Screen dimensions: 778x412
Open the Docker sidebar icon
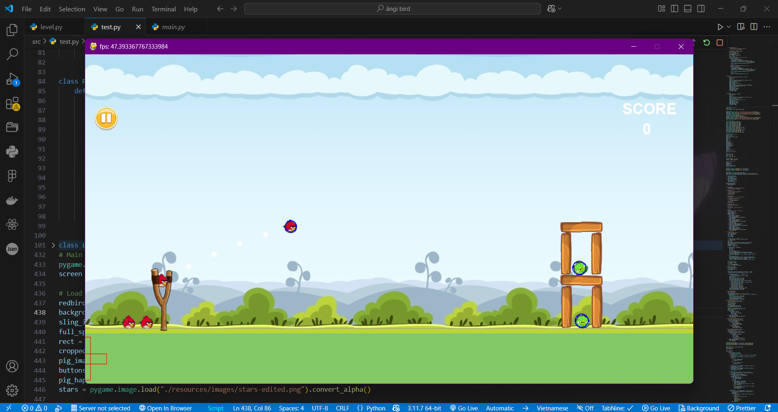coord(12,200)
